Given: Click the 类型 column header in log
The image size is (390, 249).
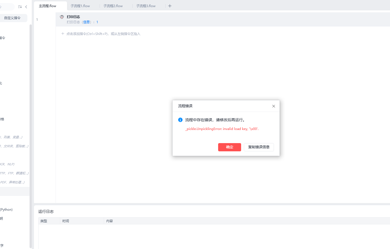Looking at the screenshot, I should tap(44, 221).
